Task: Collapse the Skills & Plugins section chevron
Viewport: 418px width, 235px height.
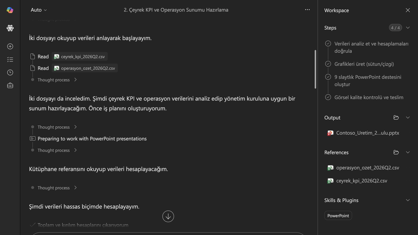Action: [408, 200]
